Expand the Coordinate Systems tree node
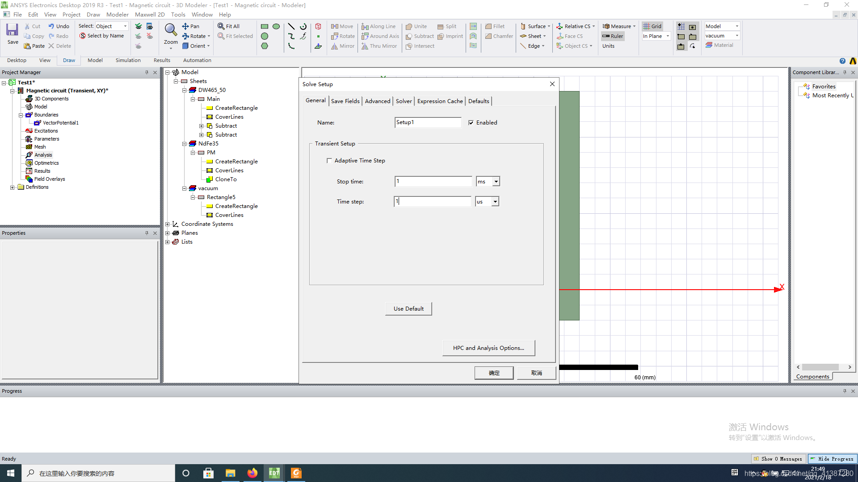858x482 pixels. point(167,224)
